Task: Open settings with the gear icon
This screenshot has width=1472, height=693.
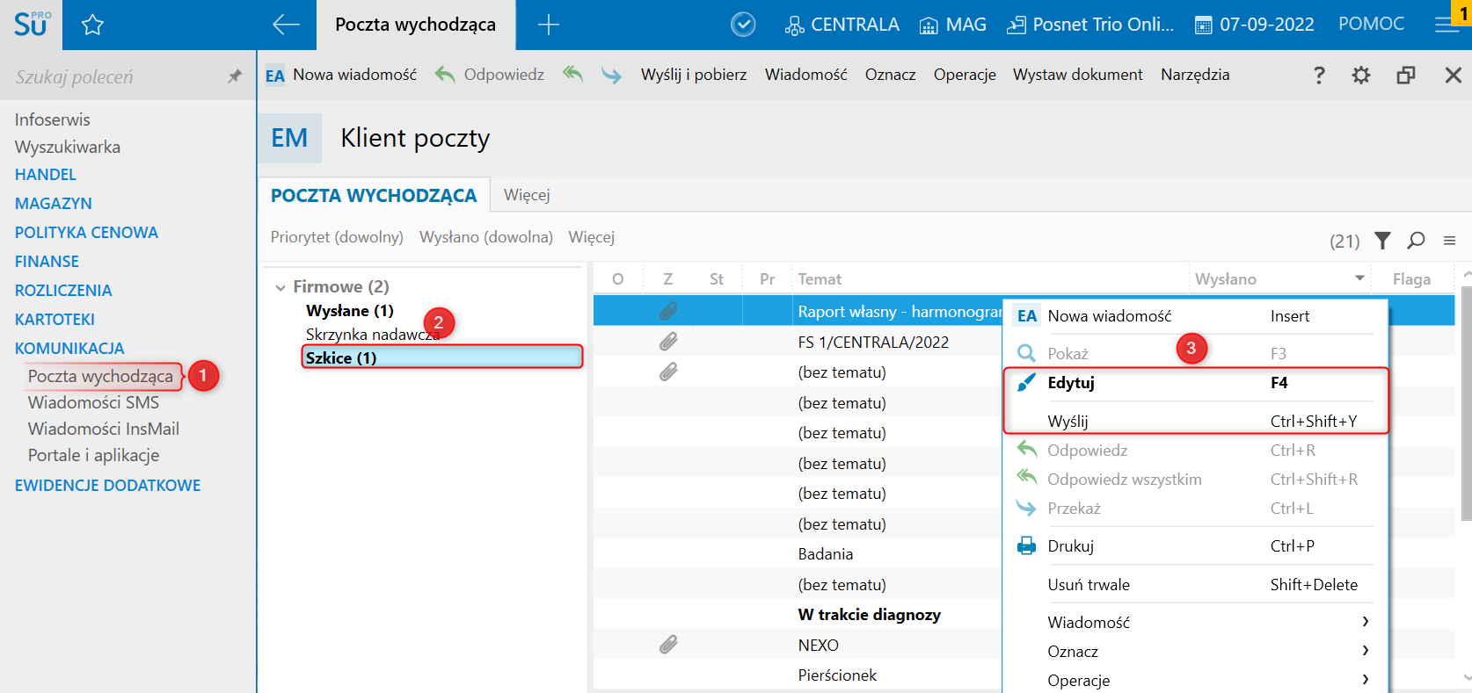Action: (x=1361, y=76)
